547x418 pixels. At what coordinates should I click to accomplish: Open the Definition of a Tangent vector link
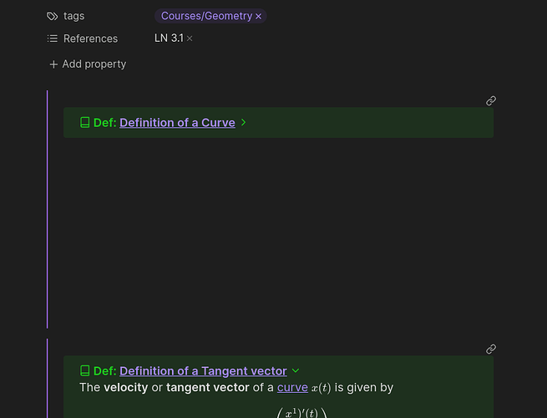pyautogui.click(x=203, y=371)
